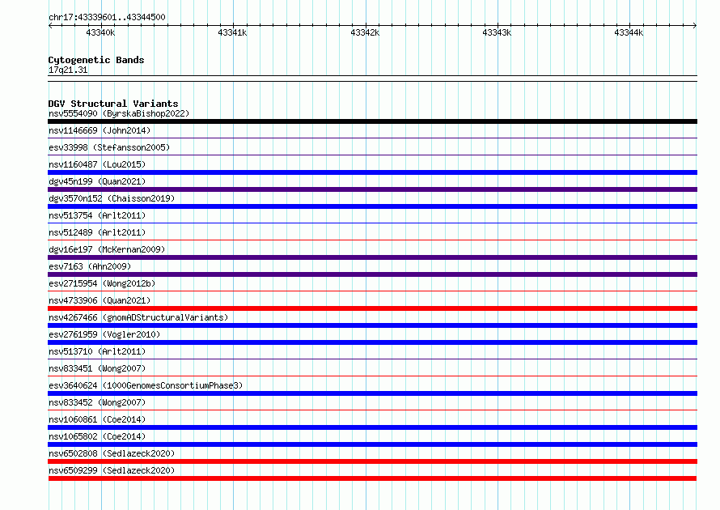Click the DGV Structural Variants track title
The width and height of the screenshot is (720, 510).
click(x=113, y=104)
